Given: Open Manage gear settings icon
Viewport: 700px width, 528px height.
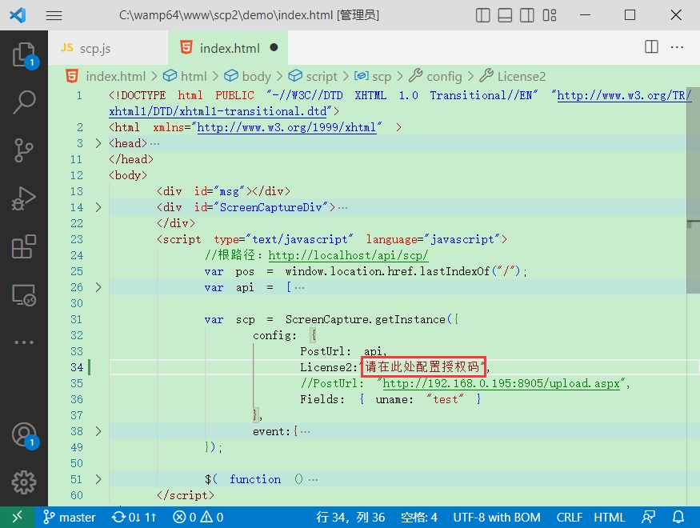Looking at the screenshot, I should coord(23,482).
